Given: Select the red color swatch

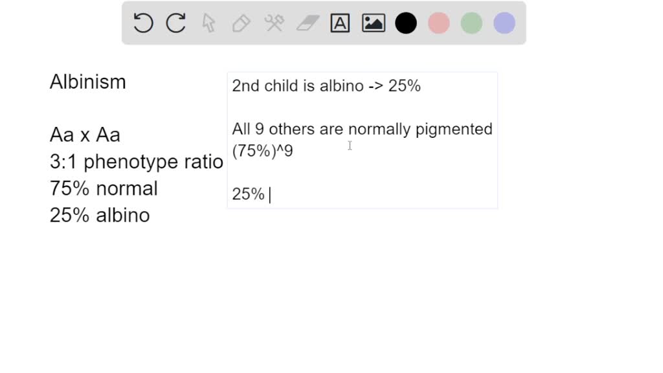Looking at the screenshot, I should tap(438, 23).
